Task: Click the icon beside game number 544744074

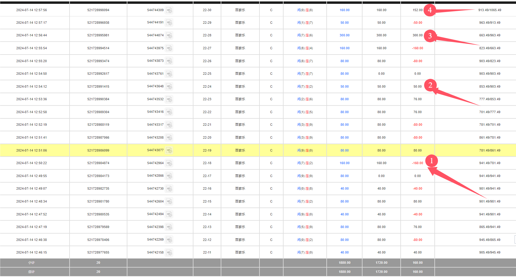Action: coord(169,35)
